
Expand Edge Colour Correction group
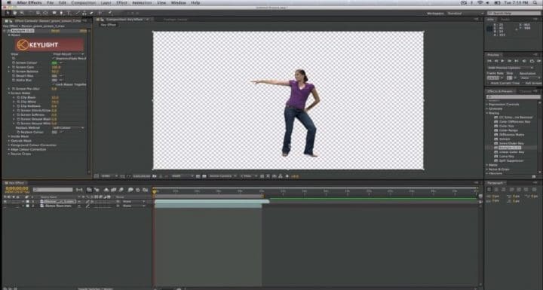tap(9, 149)
